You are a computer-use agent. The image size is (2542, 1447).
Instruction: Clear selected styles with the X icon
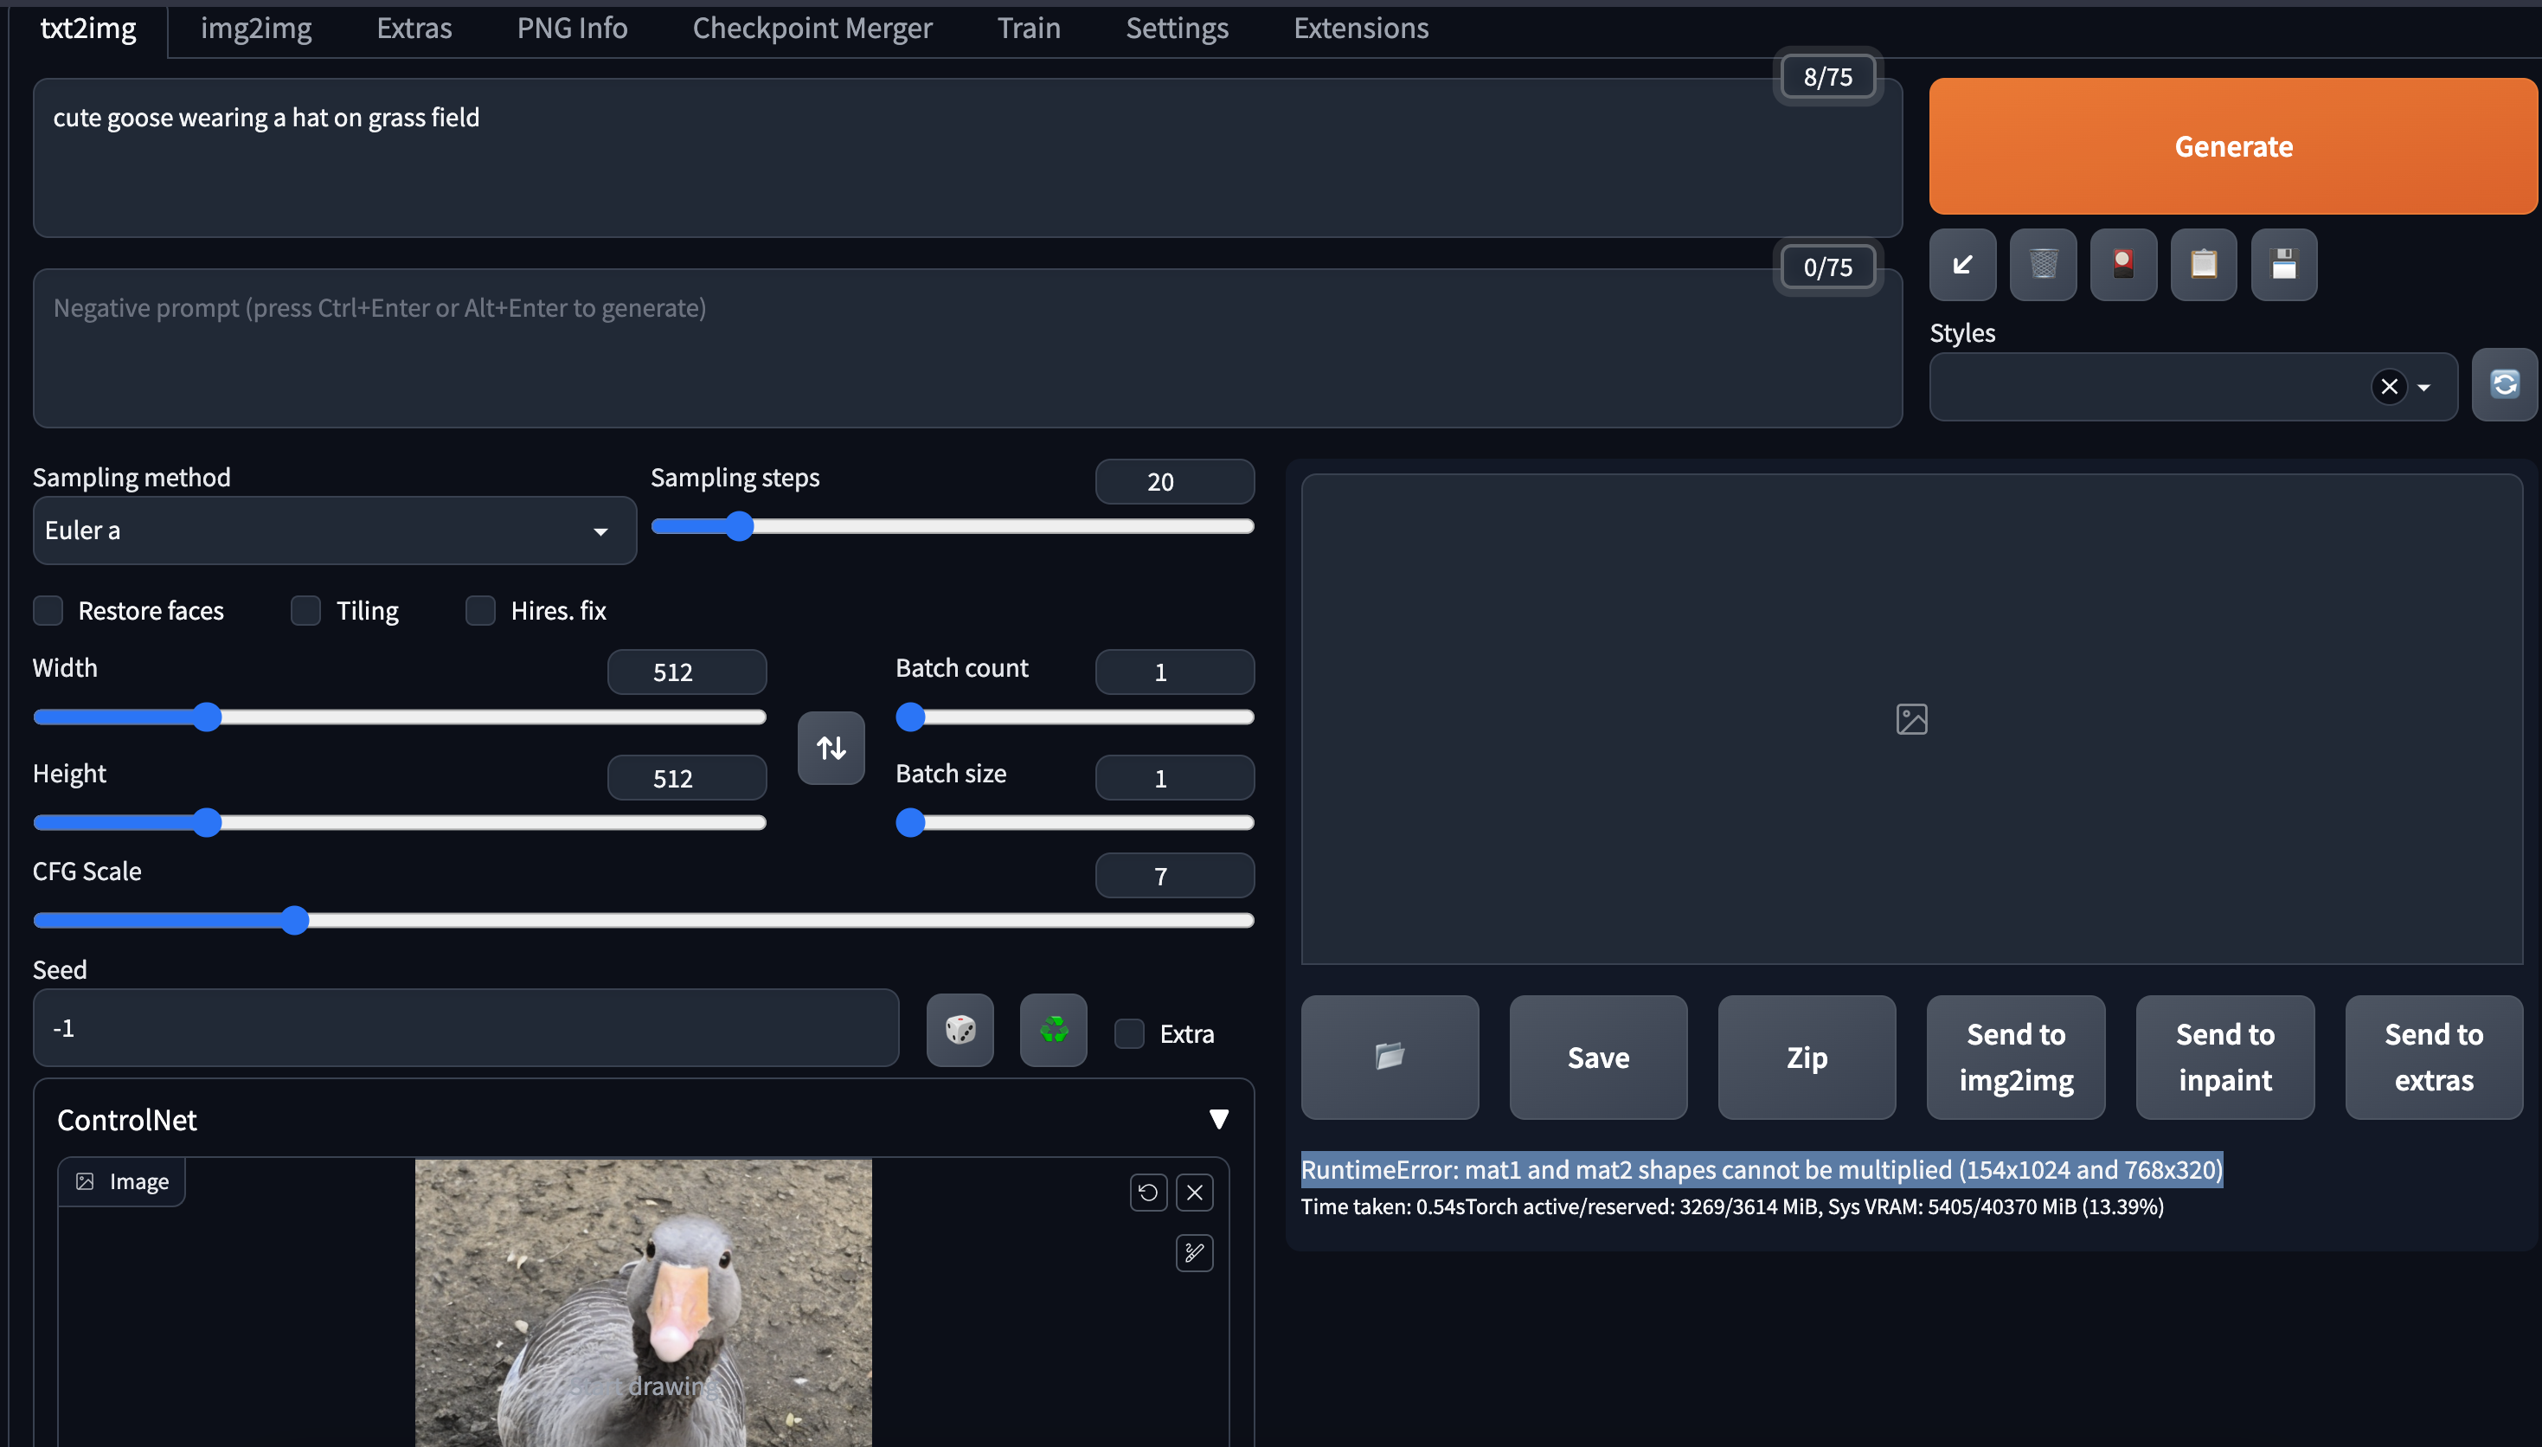[2389, 386]
